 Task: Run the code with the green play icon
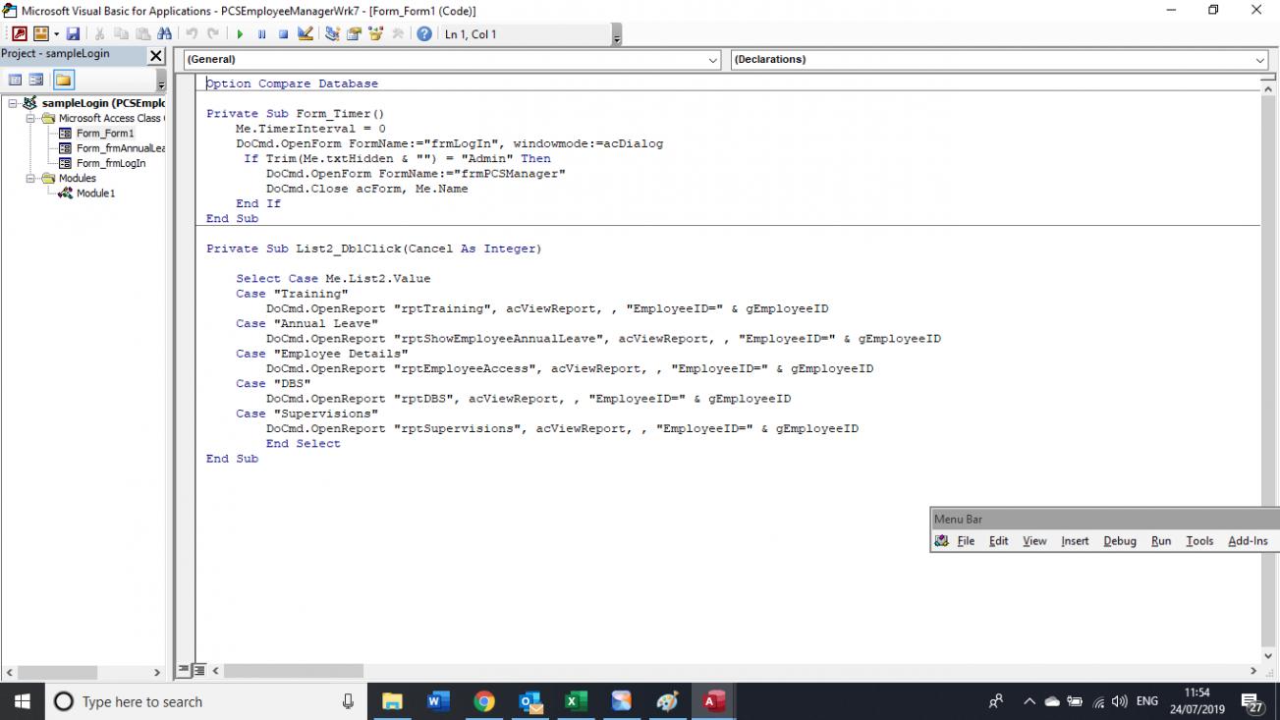click(x=240, y=33)
